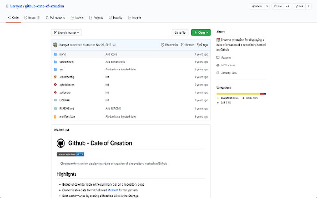Click the Readme book icon in About
The height and width of the screenshot is (198, 317).
point(218,58)
